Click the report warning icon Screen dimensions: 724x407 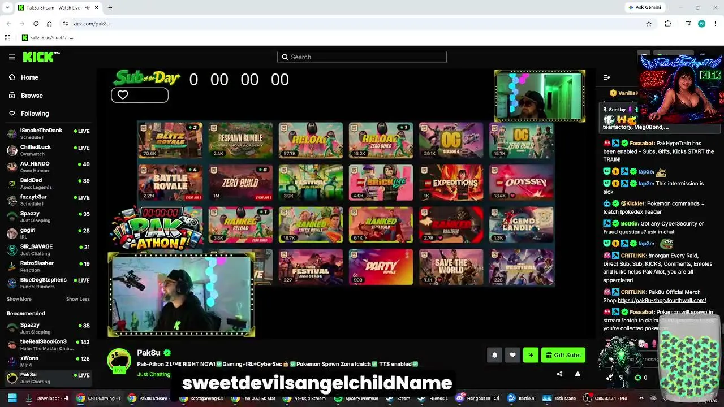point(578,374)
